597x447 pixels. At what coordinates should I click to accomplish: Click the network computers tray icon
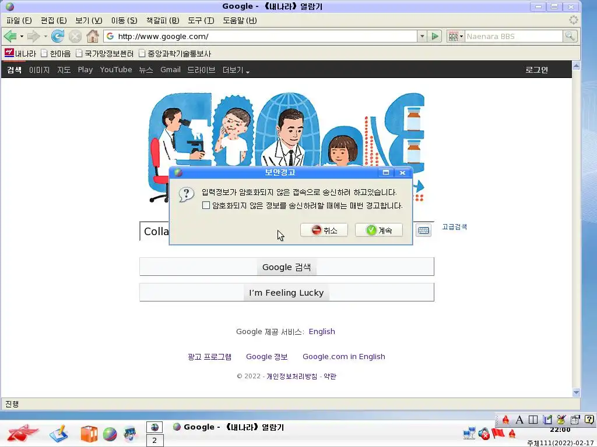pos(469,434)
